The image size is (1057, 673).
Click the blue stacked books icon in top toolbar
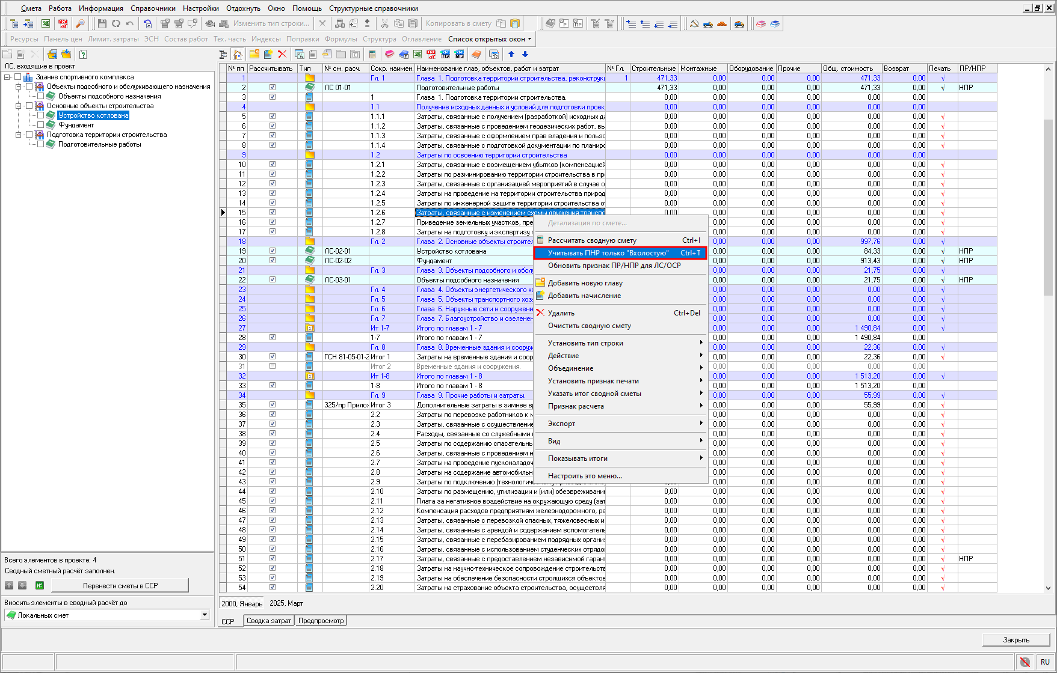(775, 23)
